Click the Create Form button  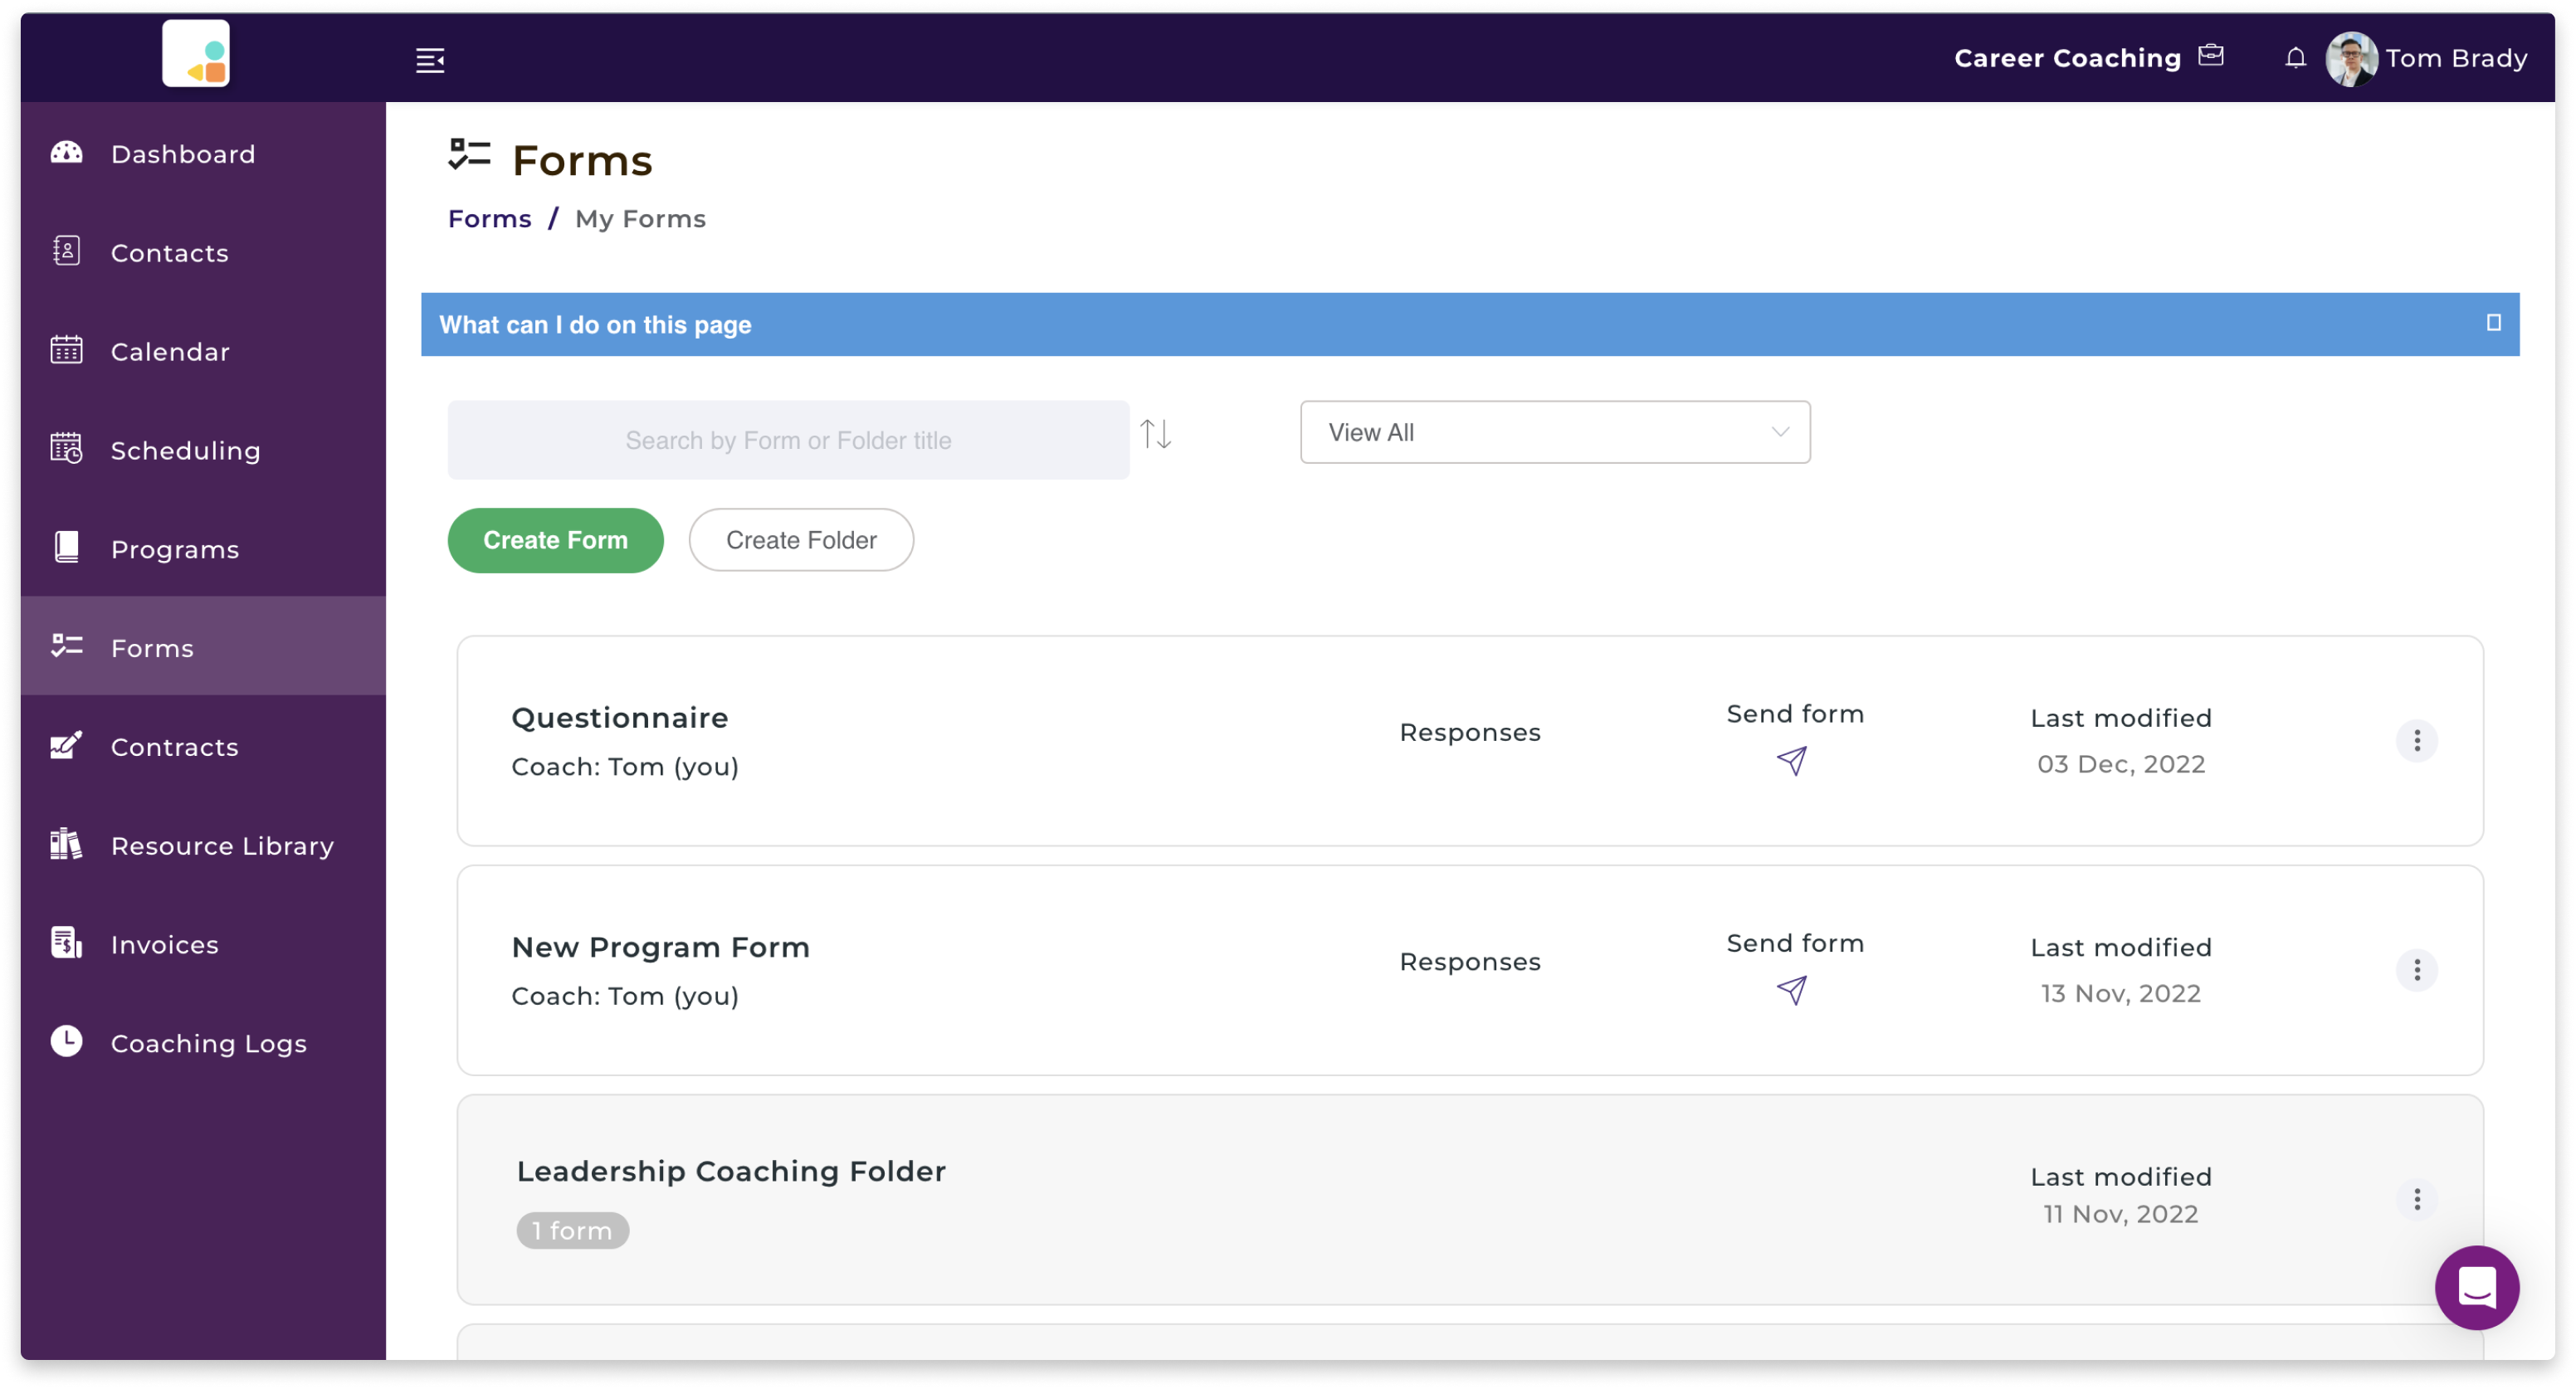point(555,540)
